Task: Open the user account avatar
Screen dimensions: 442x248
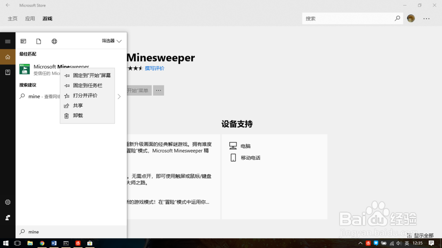Action: [411, 19]
